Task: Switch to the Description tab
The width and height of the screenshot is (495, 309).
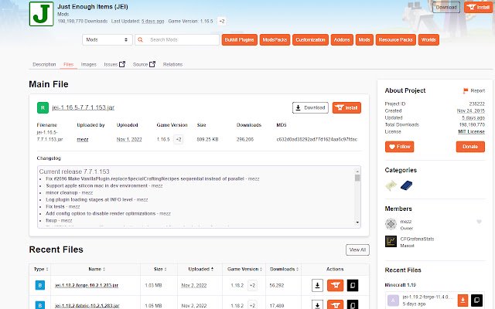Action: (44, 64)
